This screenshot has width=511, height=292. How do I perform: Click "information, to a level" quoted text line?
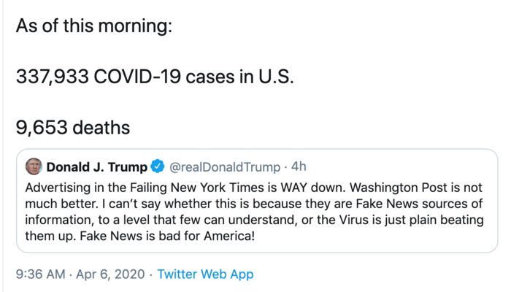coord(89,220)
